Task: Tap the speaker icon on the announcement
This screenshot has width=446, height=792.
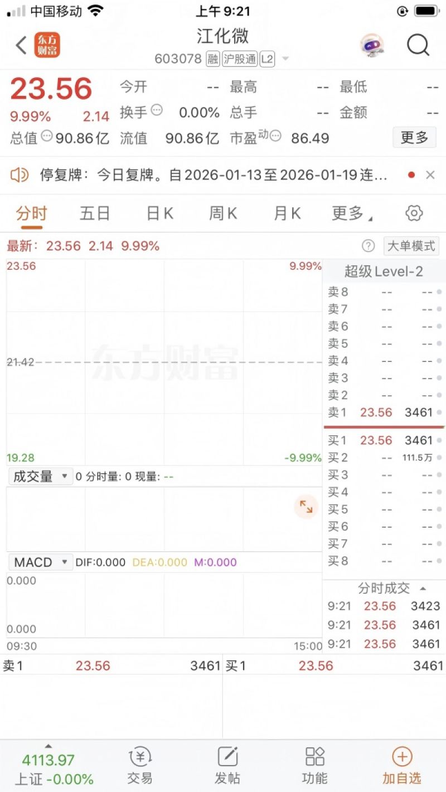Action: click(21, 174)
